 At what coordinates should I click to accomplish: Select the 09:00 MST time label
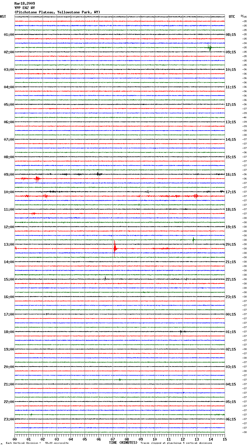[x=9, y=175]
